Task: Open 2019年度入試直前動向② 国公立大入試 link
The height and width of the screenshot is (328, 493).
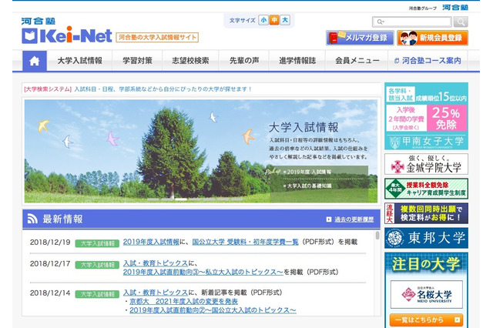Action: pos(213,310)
